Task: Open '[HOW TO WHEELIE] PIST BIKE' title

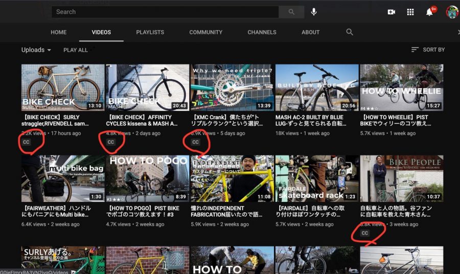Action: tap(396, 120)
